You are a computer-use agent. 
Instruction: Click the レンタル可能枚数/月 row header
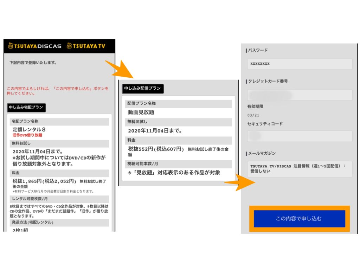coord(59,199)
